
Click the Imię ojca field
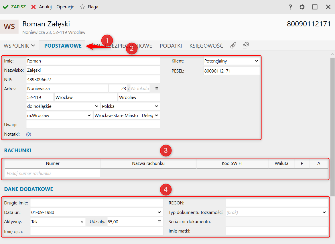[97, 231]
